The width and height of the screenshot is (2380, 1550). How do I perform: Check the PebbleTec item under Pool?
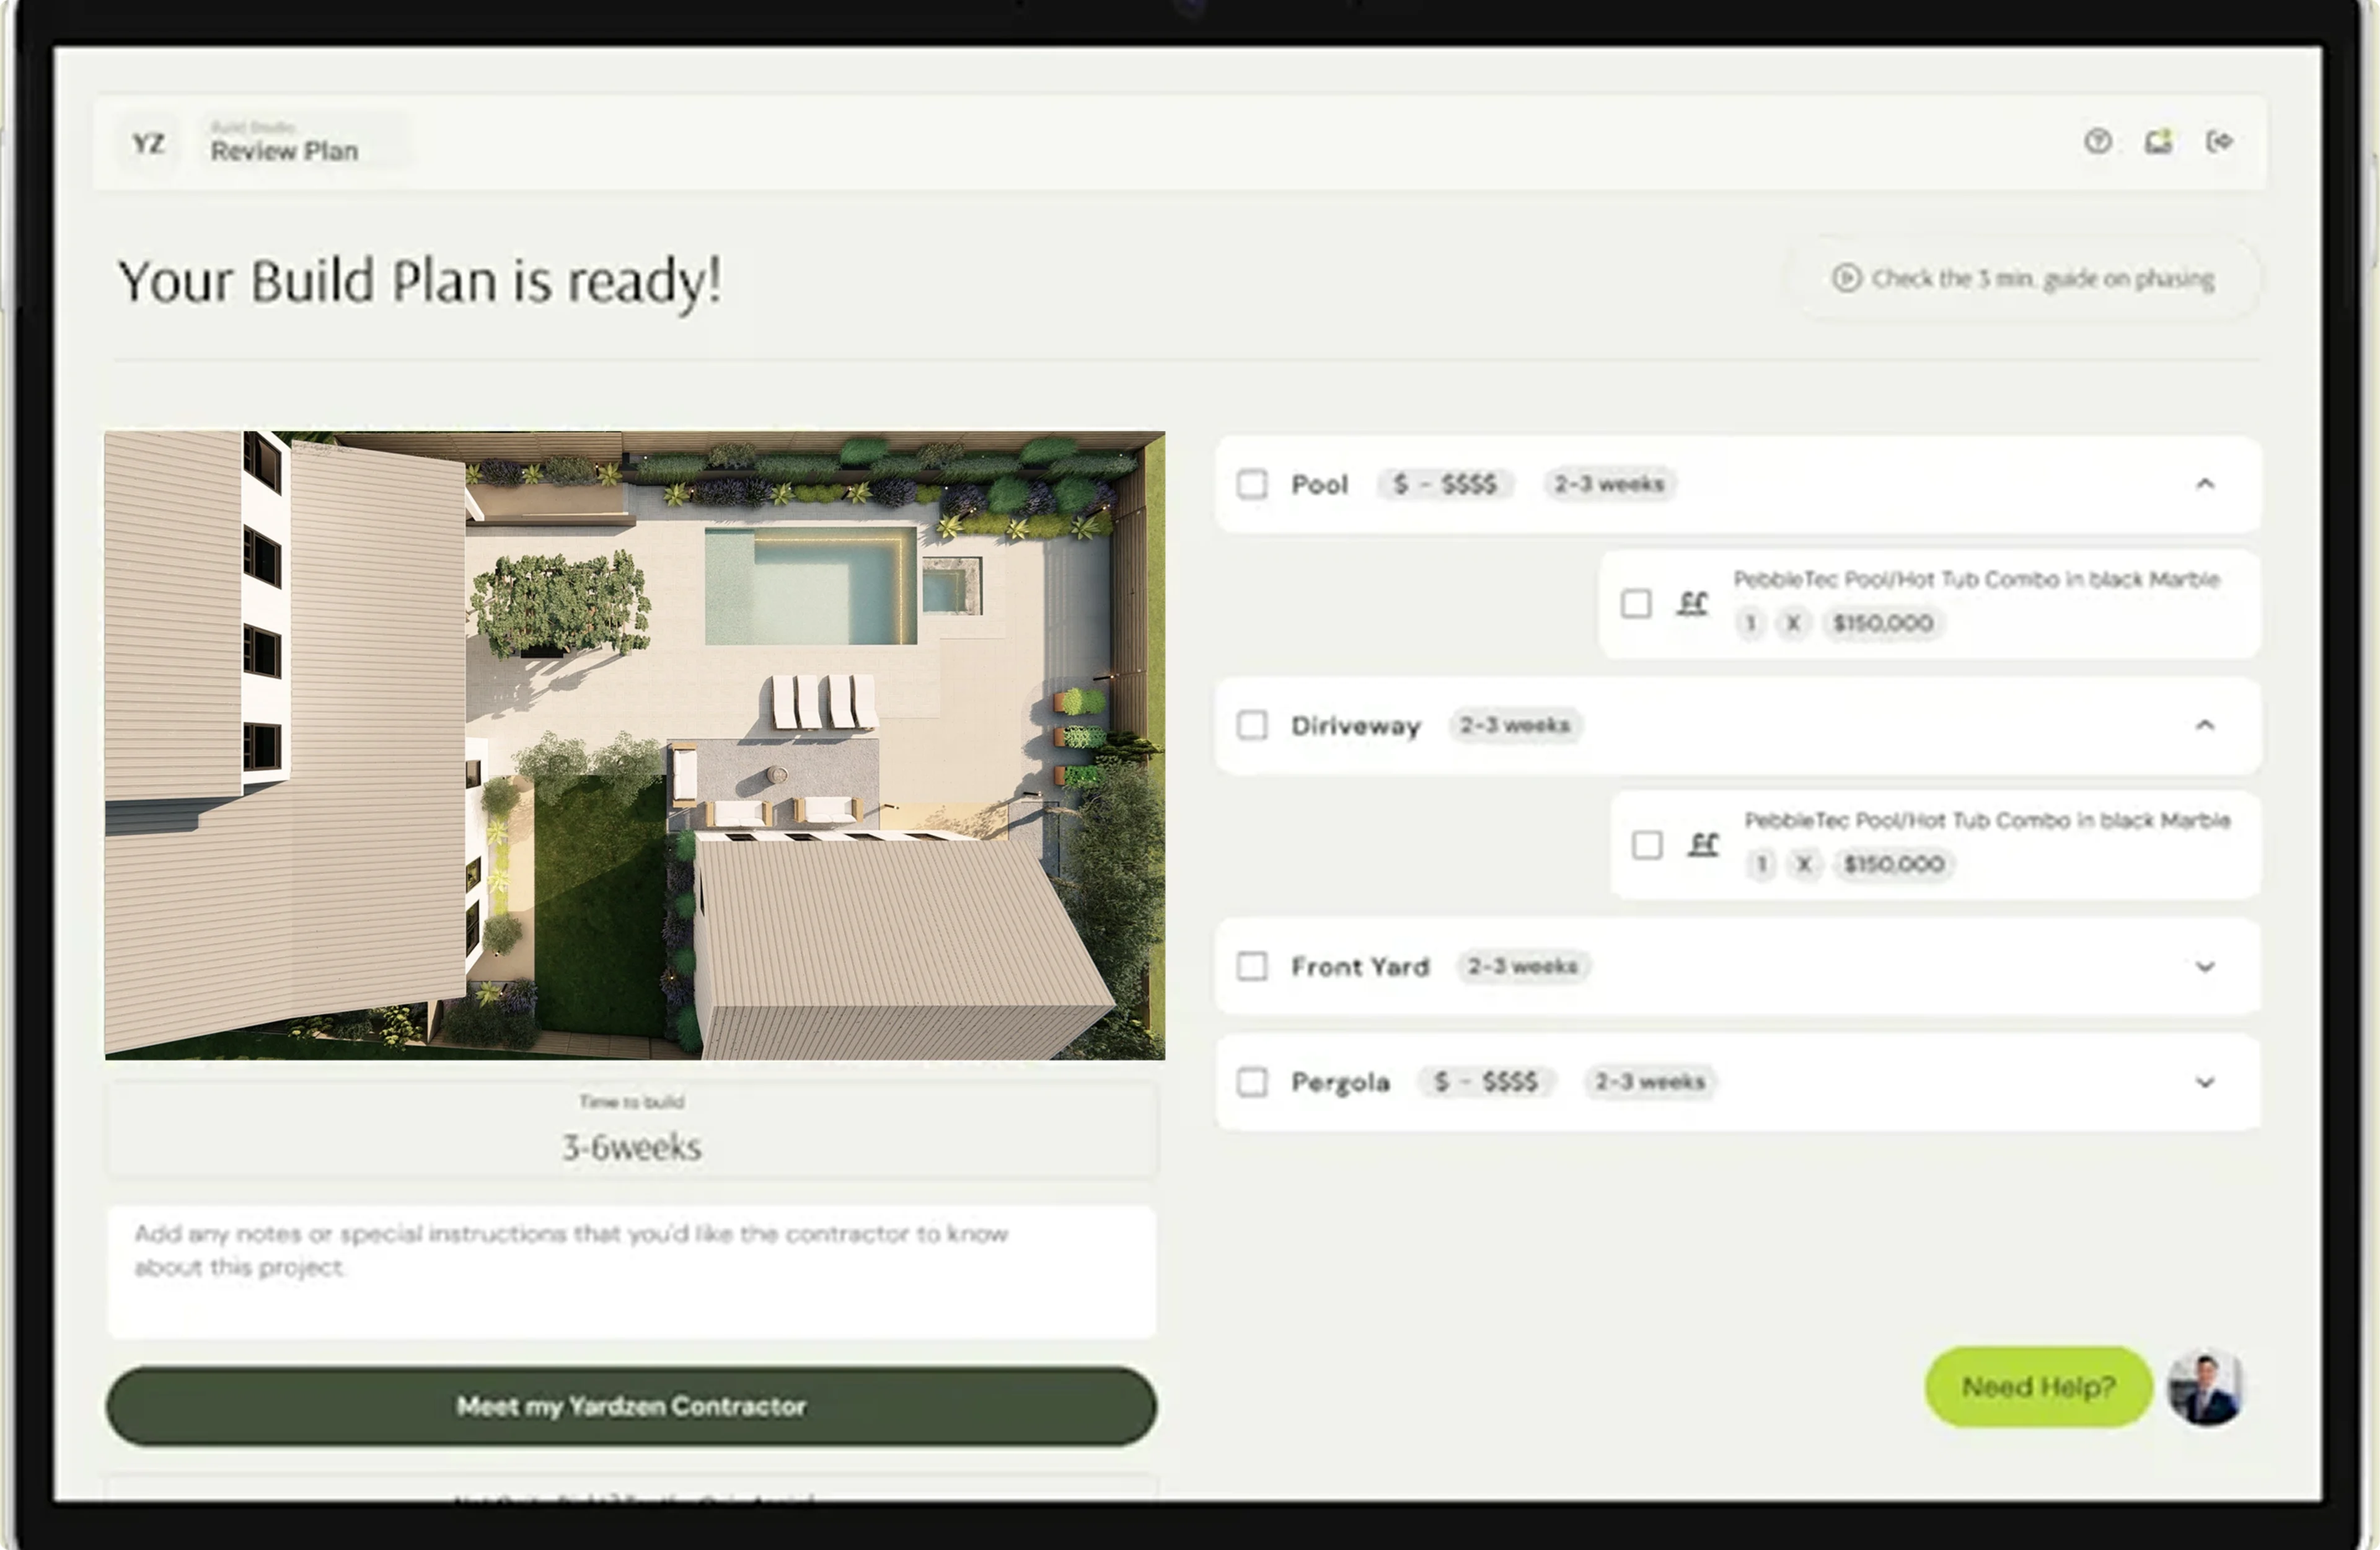(1636, 603)
